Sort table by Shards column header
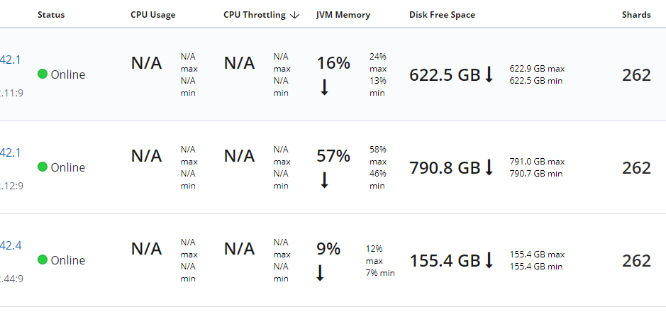The width and height of the screenshot is (666, 312). [x=636, y=15]
